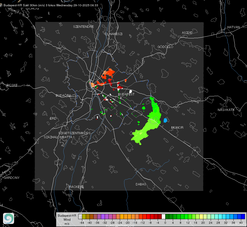
Task: Click the 'm/s' unit label in the legend
Action: click(x=67, y=223)
